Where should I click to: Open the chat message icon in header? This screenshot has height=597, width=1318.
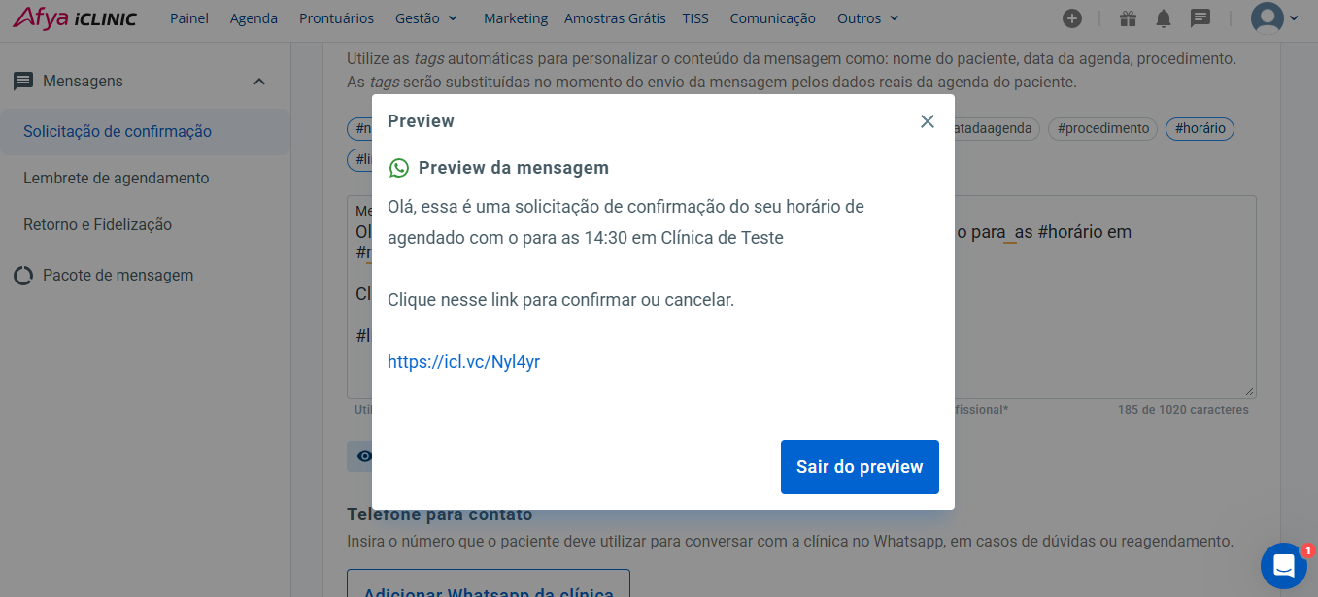[1200, 18]
